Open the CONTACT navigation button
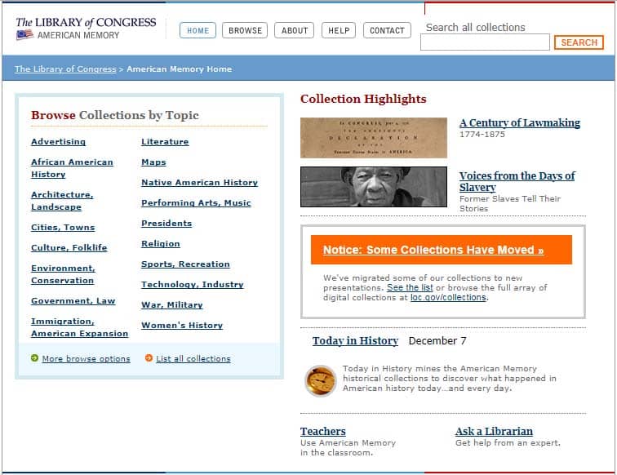This screenshot has width=617, height=475. coord(387,30)
